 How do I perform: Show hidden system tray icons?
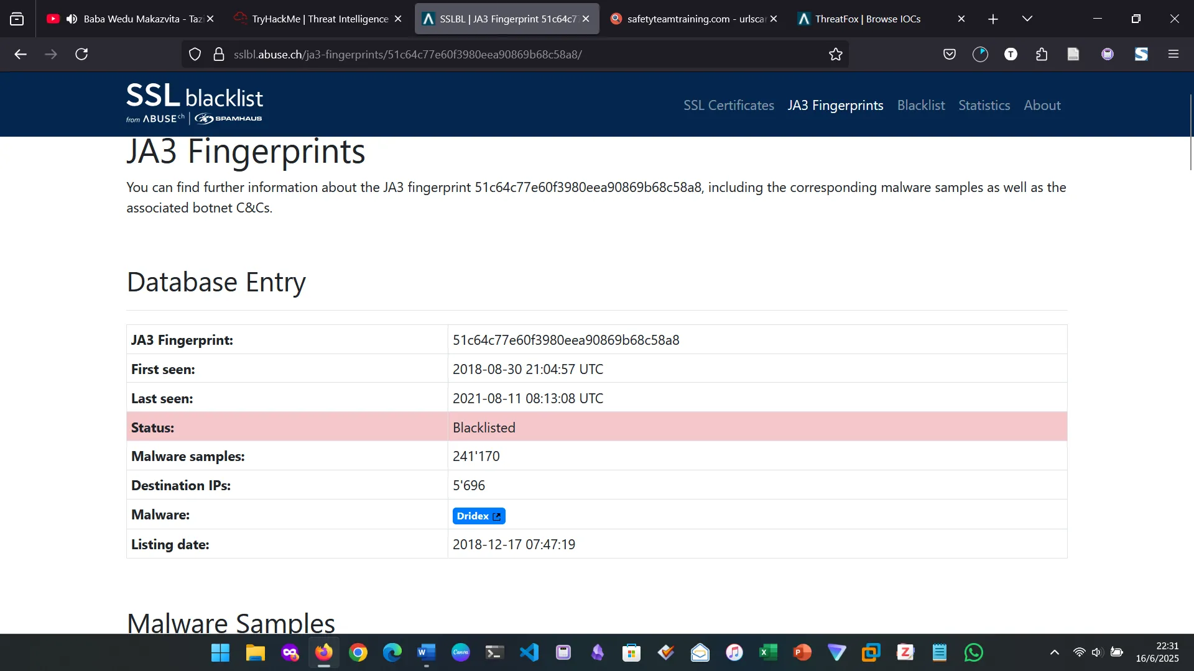click(x=1054, y=652)
